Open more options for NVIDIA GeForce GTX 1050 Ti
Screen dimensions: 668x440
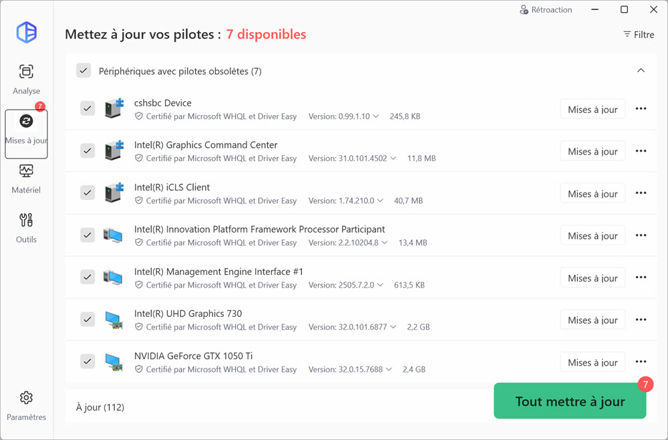click(641, 362)
